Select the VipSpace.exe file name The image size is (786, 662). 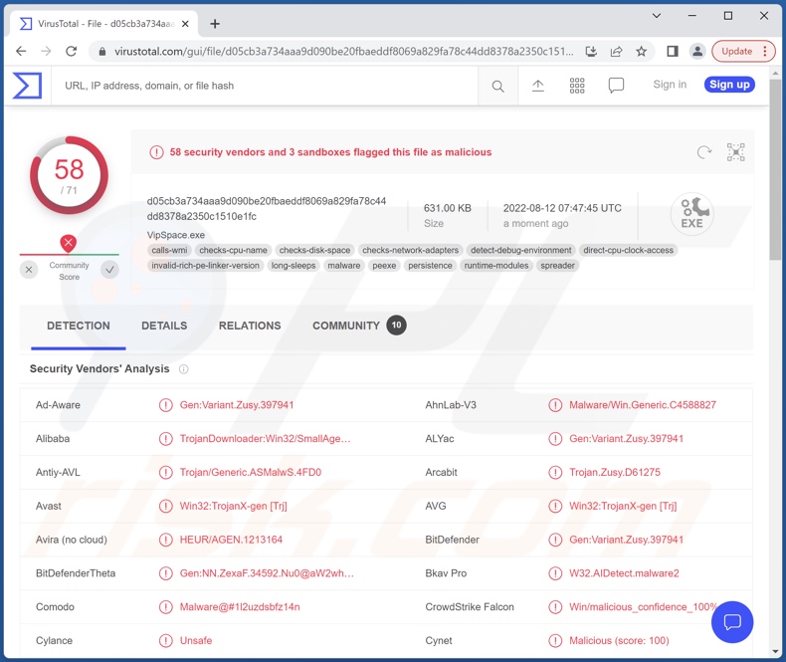pyautogui.click(x=175, y=235)
